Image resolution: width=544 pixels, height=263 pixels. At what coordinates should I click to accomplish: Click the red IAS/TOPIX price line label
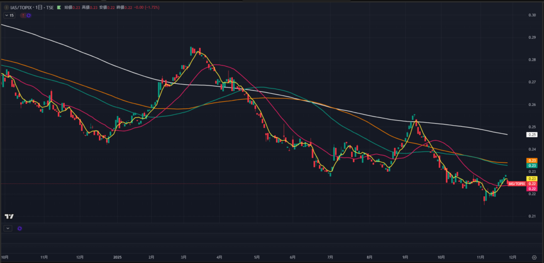point(516,183)
